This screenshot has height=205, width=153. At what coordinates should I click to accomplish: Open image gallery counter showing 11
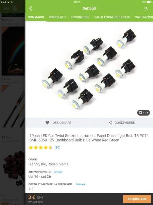pyautogui.click(x=143, y=113)
